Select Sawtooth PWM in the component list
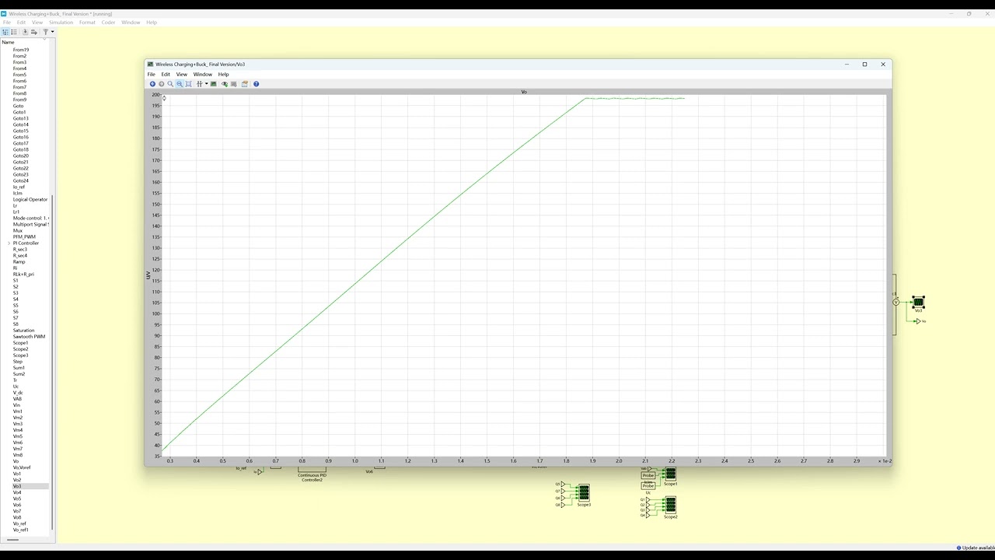 click(29, 337)
